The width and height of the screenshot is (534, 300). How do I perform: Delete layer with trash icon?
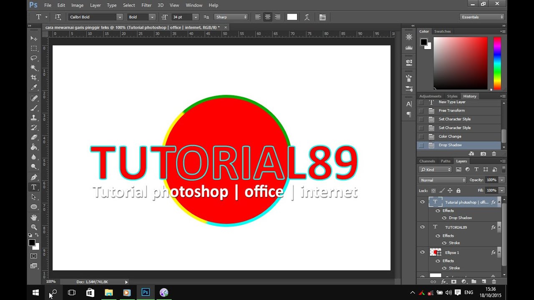(x=494, y=282)
